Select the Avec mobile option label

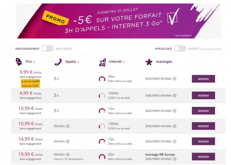click(x=64, y=49)
